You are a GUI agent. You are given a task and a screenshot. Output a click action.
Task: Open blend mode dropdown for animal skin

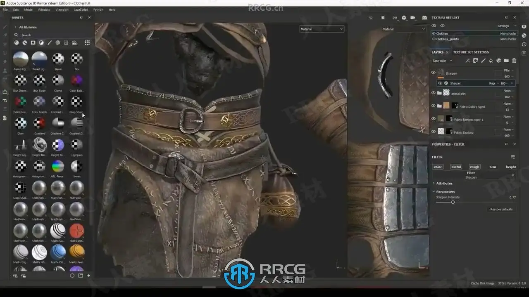point(508,91)
